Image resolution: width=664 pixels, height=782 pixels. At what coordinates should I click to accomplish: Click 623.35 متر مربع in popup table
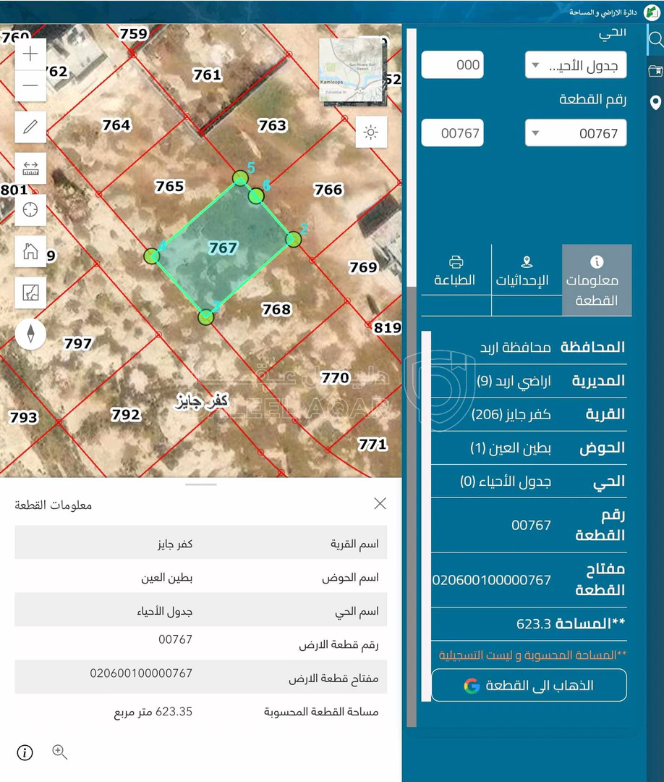click(153, 712)
